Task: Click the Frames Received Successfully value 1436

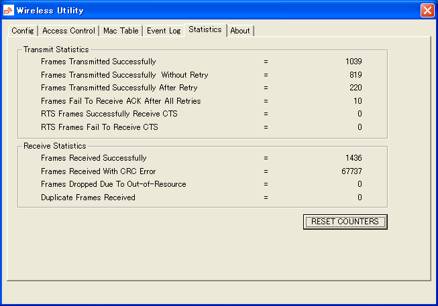Action: [353, 158]
